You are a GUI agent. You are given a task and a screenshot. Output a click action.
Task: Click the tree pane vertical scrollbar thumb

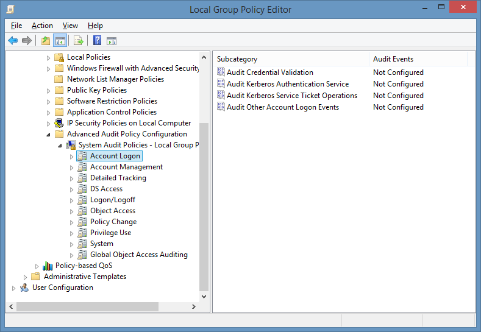click(x=204, y=207)
